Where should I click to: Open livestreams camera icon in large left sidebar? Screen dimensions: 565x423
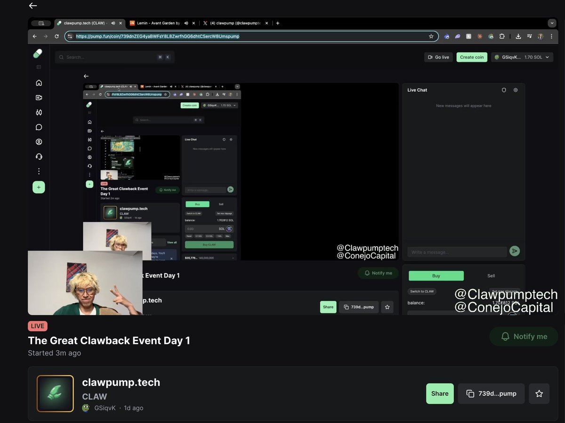39,98
